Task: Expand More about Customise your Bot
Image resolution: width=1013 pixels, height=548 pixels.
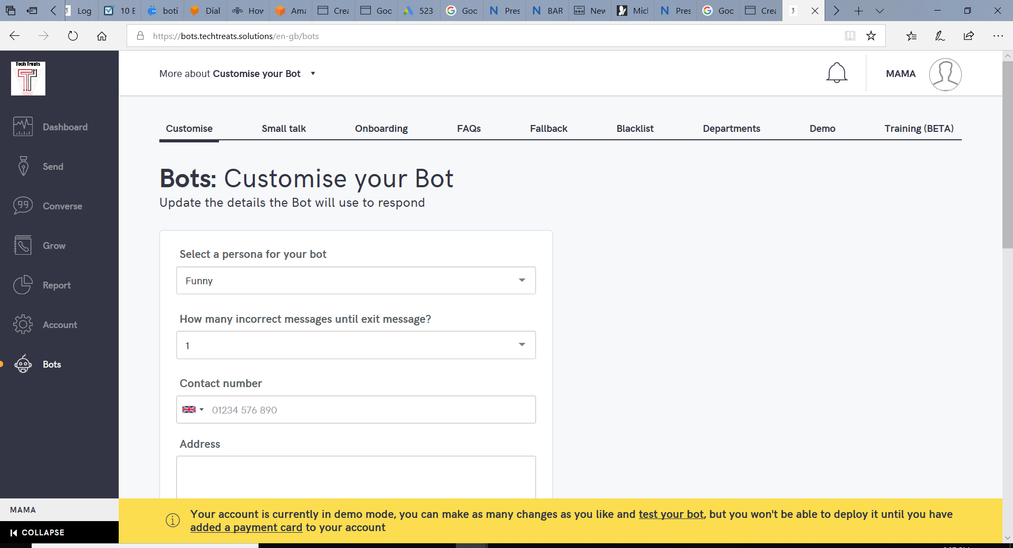Action: click(x=237, y=74)
